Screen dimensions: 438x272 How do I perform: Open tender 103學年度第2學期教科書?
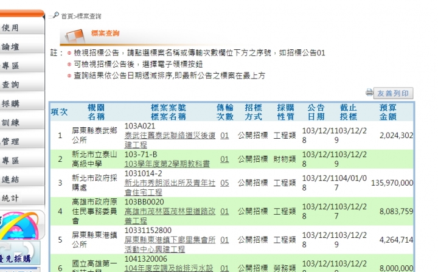(167, 164)
